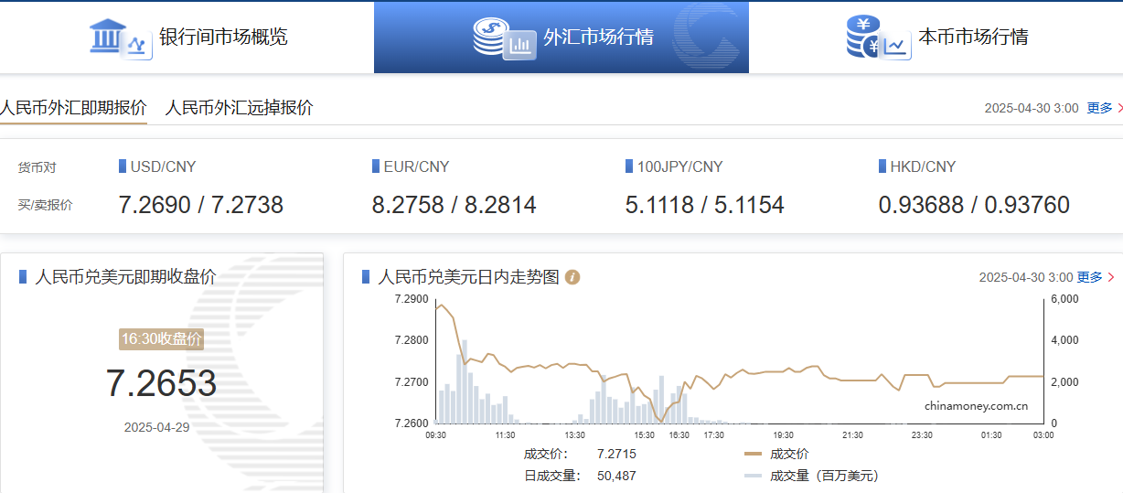The image size is (1123, 493).
Task: Click USD/CNY quote 7.2690 / 7.2738
Action: tap(201, 205)
